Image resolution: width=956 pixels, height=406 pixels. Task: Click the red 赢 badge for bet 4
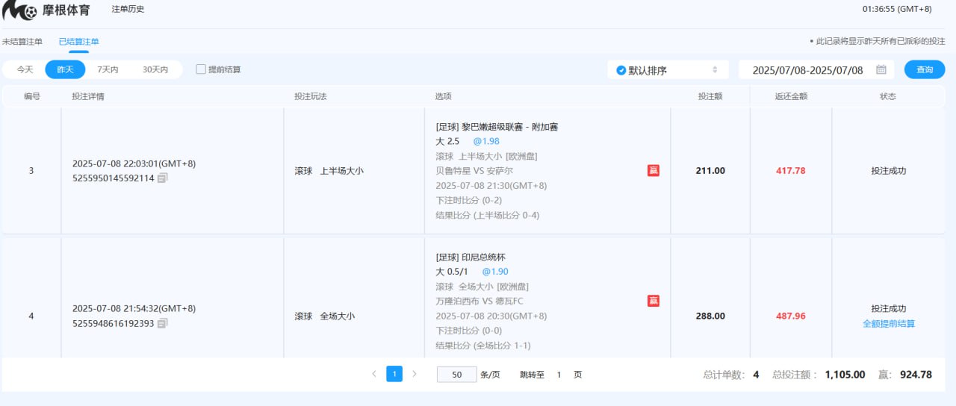pos(653,301)
